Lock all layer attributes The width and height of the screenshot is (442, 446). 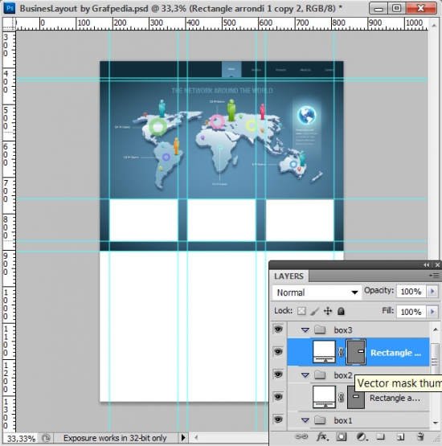[341, 311]
